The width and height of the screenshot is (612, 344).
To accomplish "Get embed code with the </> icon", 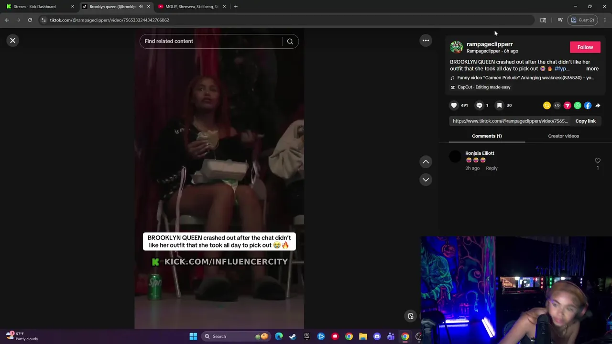I will [557, 106].
